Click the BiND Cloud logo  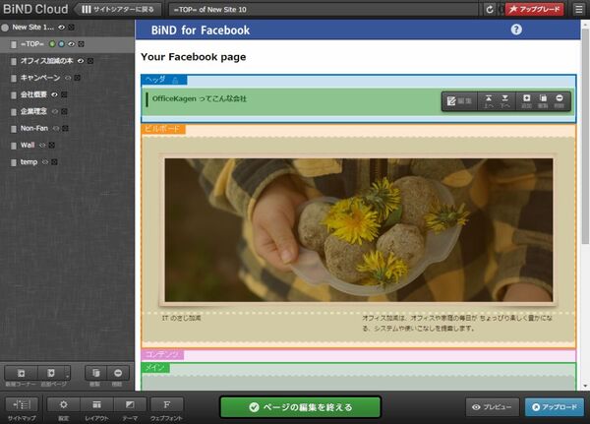tap(35, 9)
